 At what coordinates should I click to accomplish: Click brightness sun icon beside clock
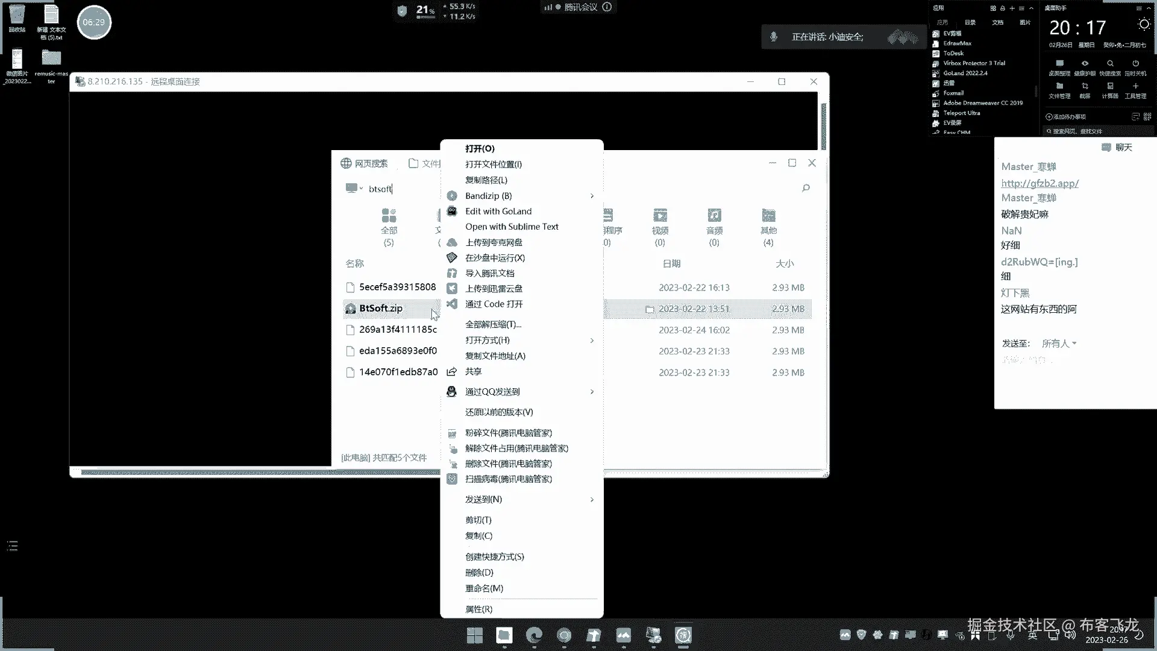click(1143, 25)
